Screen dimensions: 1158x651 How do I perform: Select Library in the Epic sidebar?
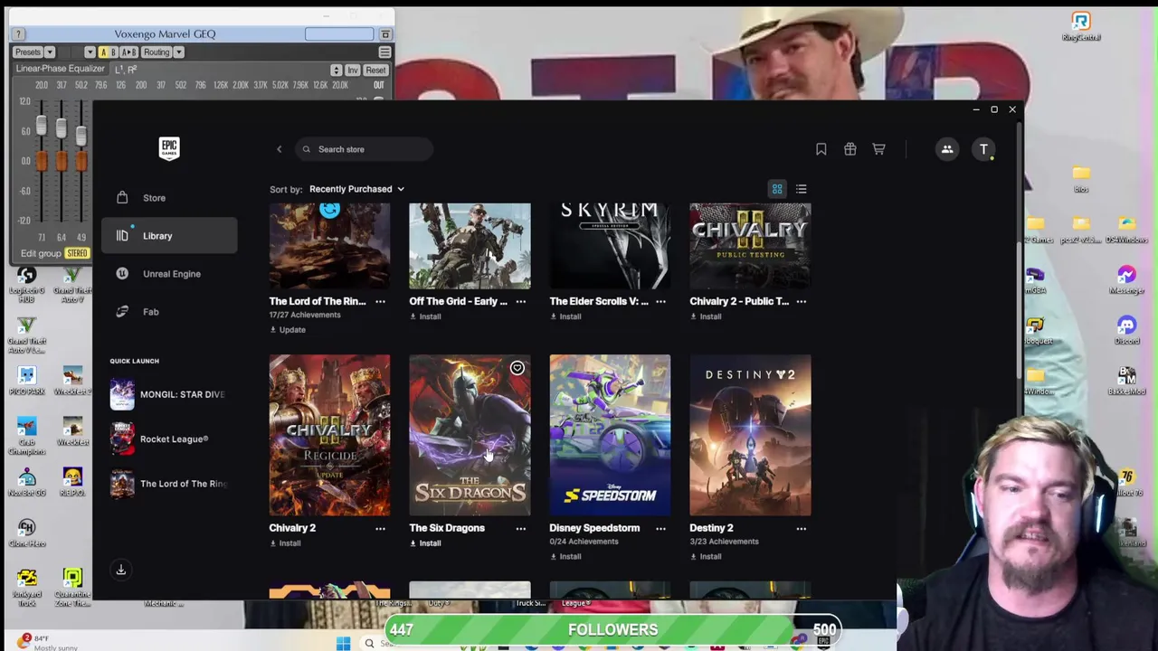tap(169, 236)
